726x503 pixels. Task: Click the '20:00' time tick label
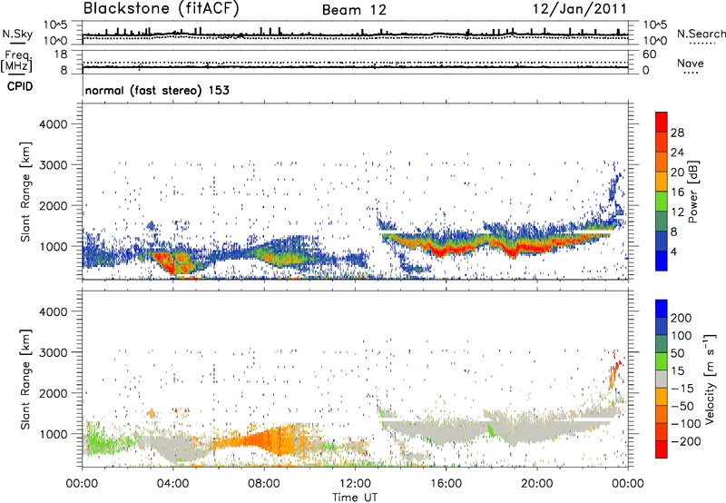pos(536,484)
